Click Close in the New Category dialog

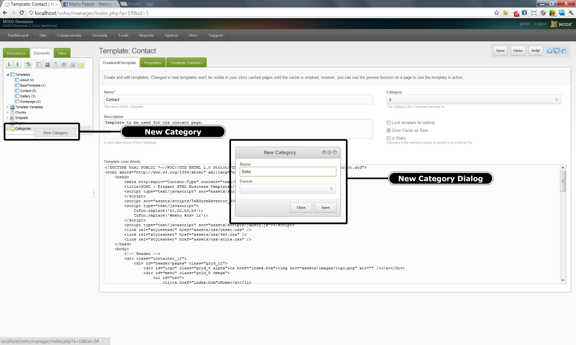[x=301, y=208]
